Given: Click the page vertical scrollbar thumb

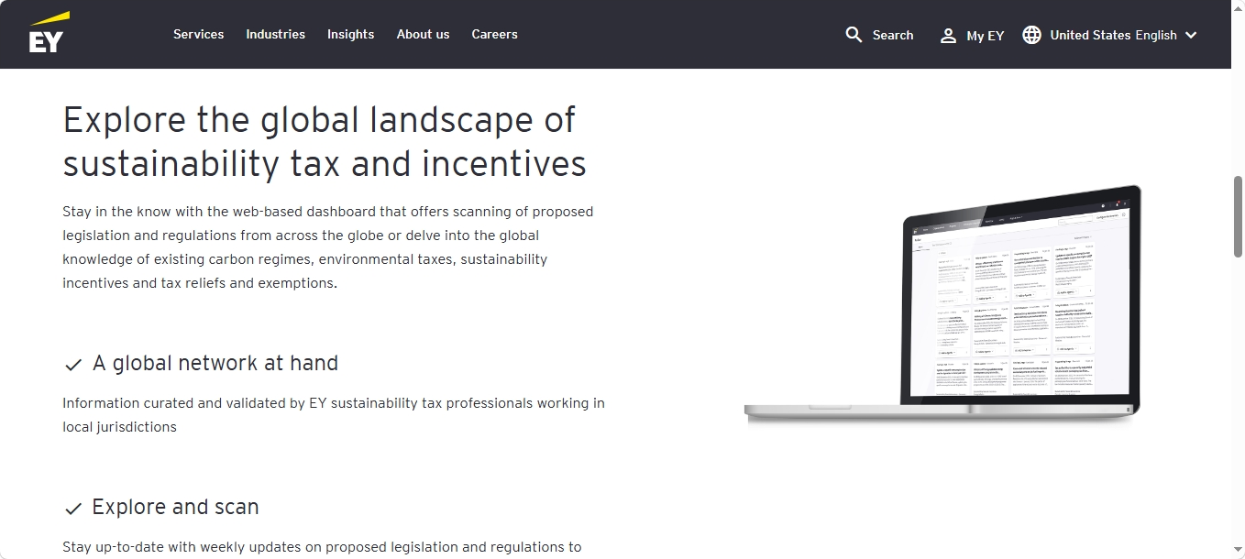Looking at the screenshot, I should click(x=1238, y=217).
